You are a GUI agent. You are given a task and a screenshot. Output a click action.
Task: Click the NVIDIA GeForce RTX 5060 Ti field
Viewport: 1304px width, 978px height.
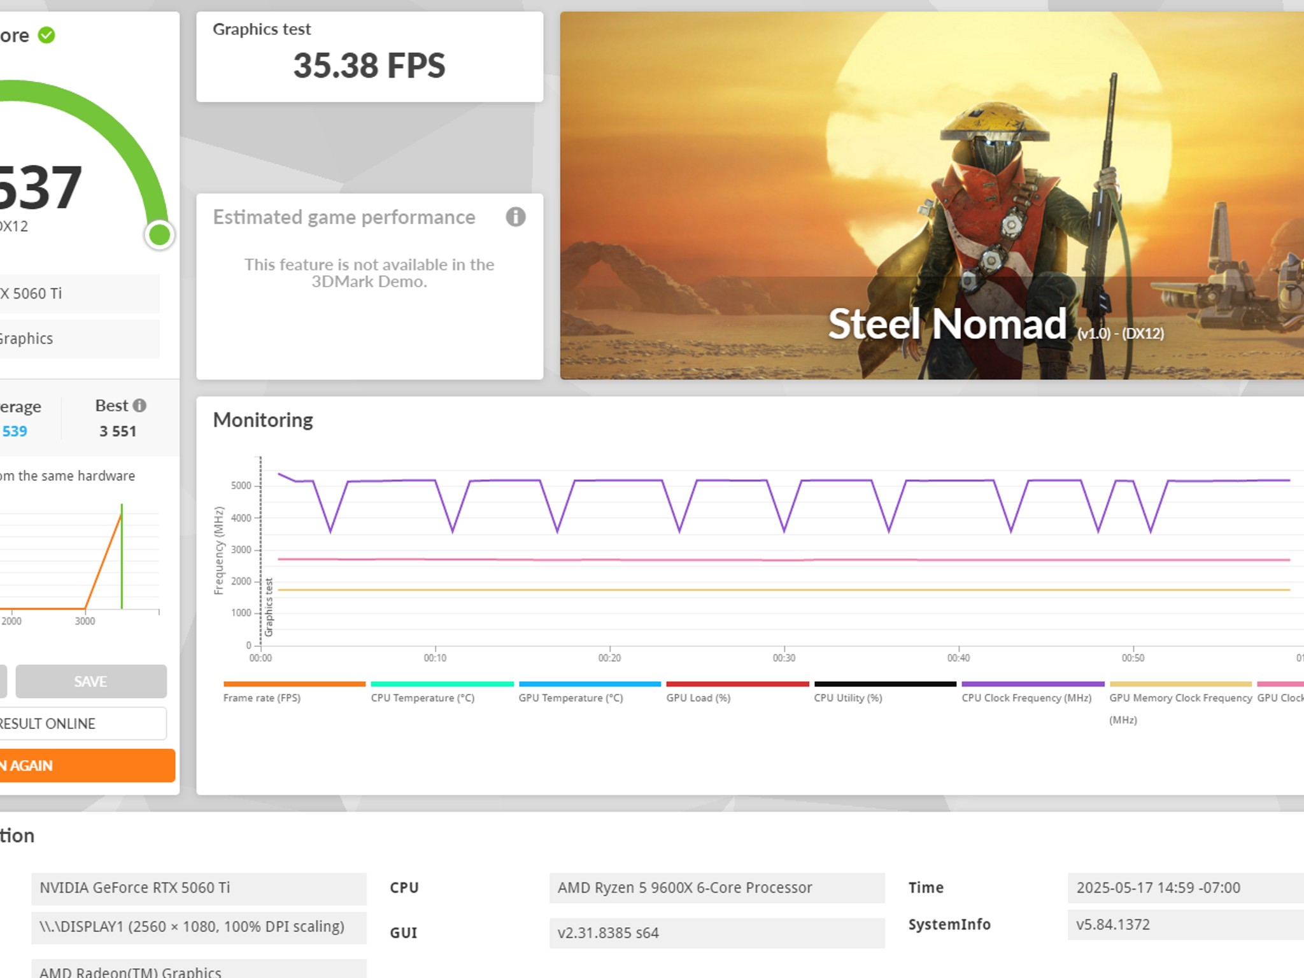tap(198, 888)
